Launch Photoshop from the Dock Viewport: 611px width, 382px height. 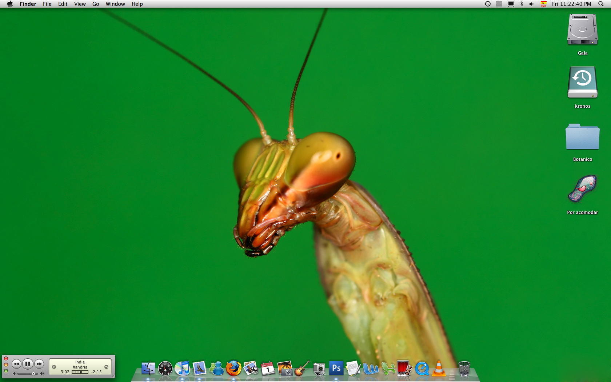tap(336, 368)
